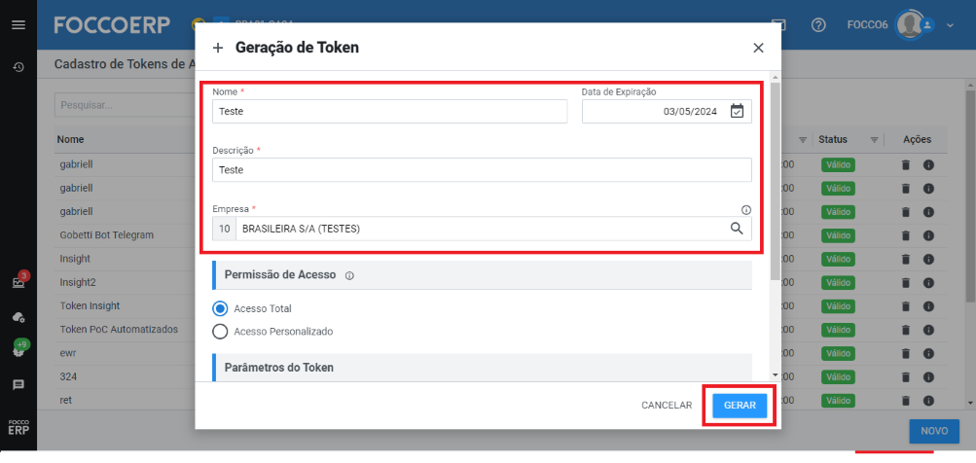Show info for the Insight2 token

tap(928, 282)
